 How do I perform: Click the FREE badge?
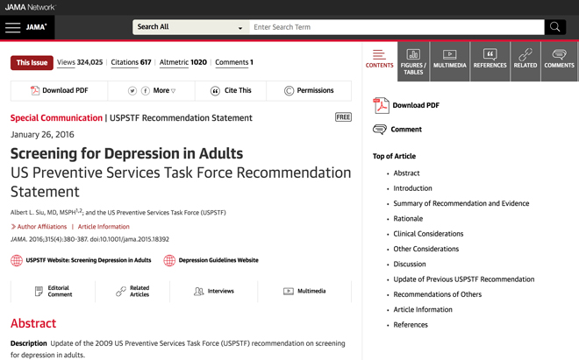click(x=343, y=117)
